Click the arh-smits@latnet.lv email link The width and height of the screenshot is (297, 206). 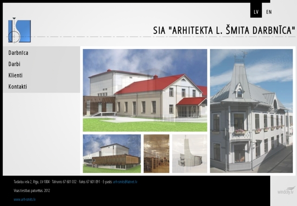(x=125, y=182)
